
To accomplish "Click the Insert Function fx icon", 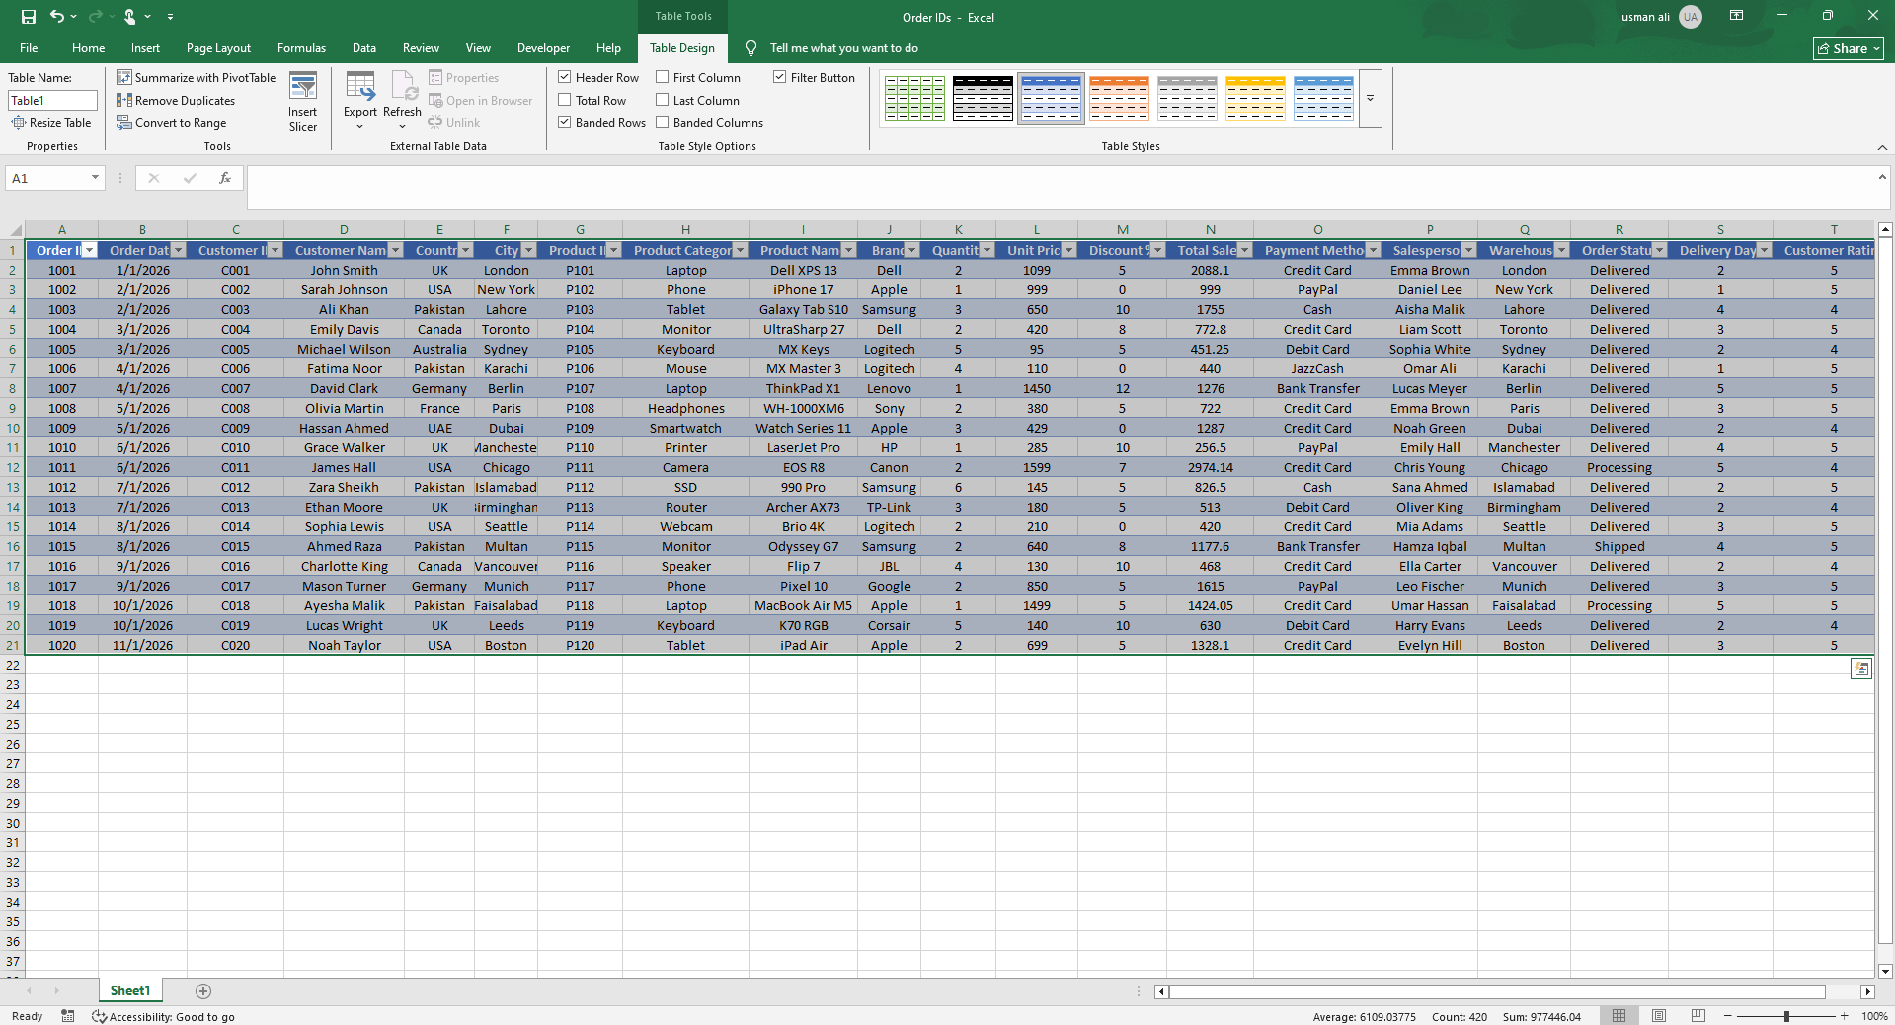I will coord(225,178).
